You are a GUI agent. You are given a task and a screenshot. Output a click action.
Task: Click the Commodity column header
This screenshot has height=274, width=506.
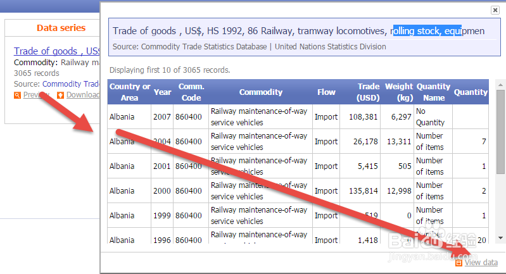click(261, 92)
